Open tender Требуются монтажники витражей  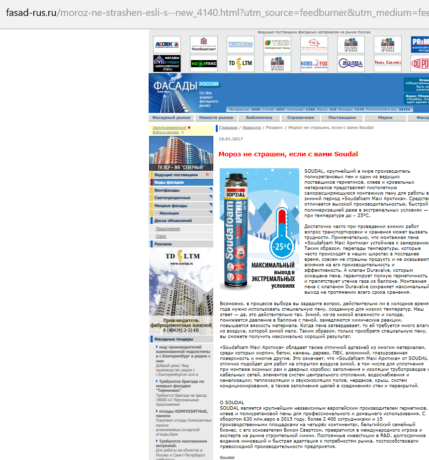181,443
